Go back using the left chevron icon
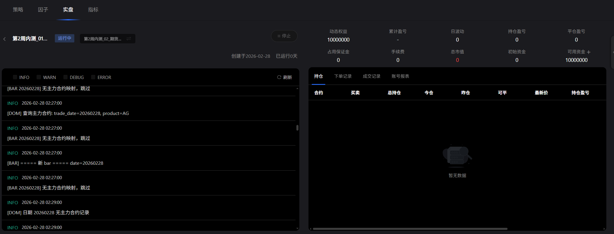The width and height of the screenshot is (614, 234). tap(4, 39)
